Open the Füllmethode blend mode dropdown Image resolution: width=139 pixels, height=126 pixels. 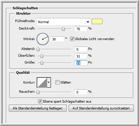pos(64,22)
